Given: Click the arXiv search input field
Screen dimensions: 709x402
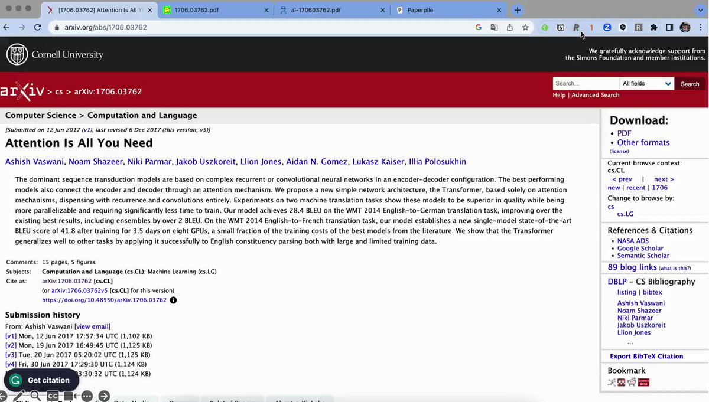Looking at the screenshot, I should (586, 84).
